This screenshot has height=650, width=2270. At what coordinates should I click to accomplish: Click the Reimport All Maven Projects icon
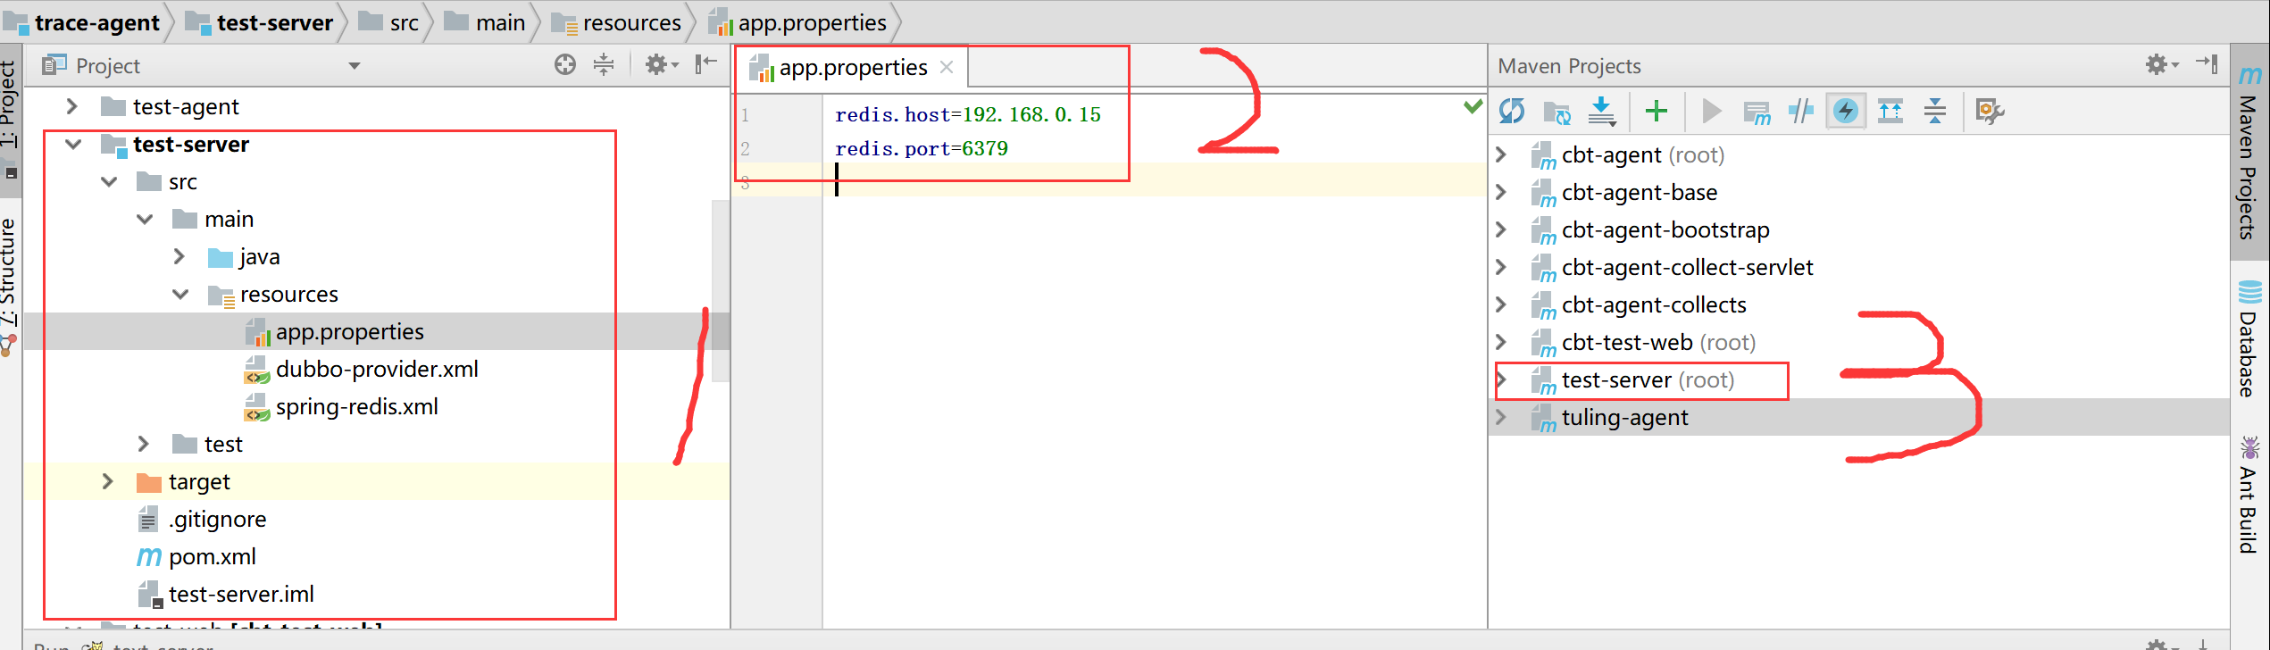click(x=1512, y=112)
